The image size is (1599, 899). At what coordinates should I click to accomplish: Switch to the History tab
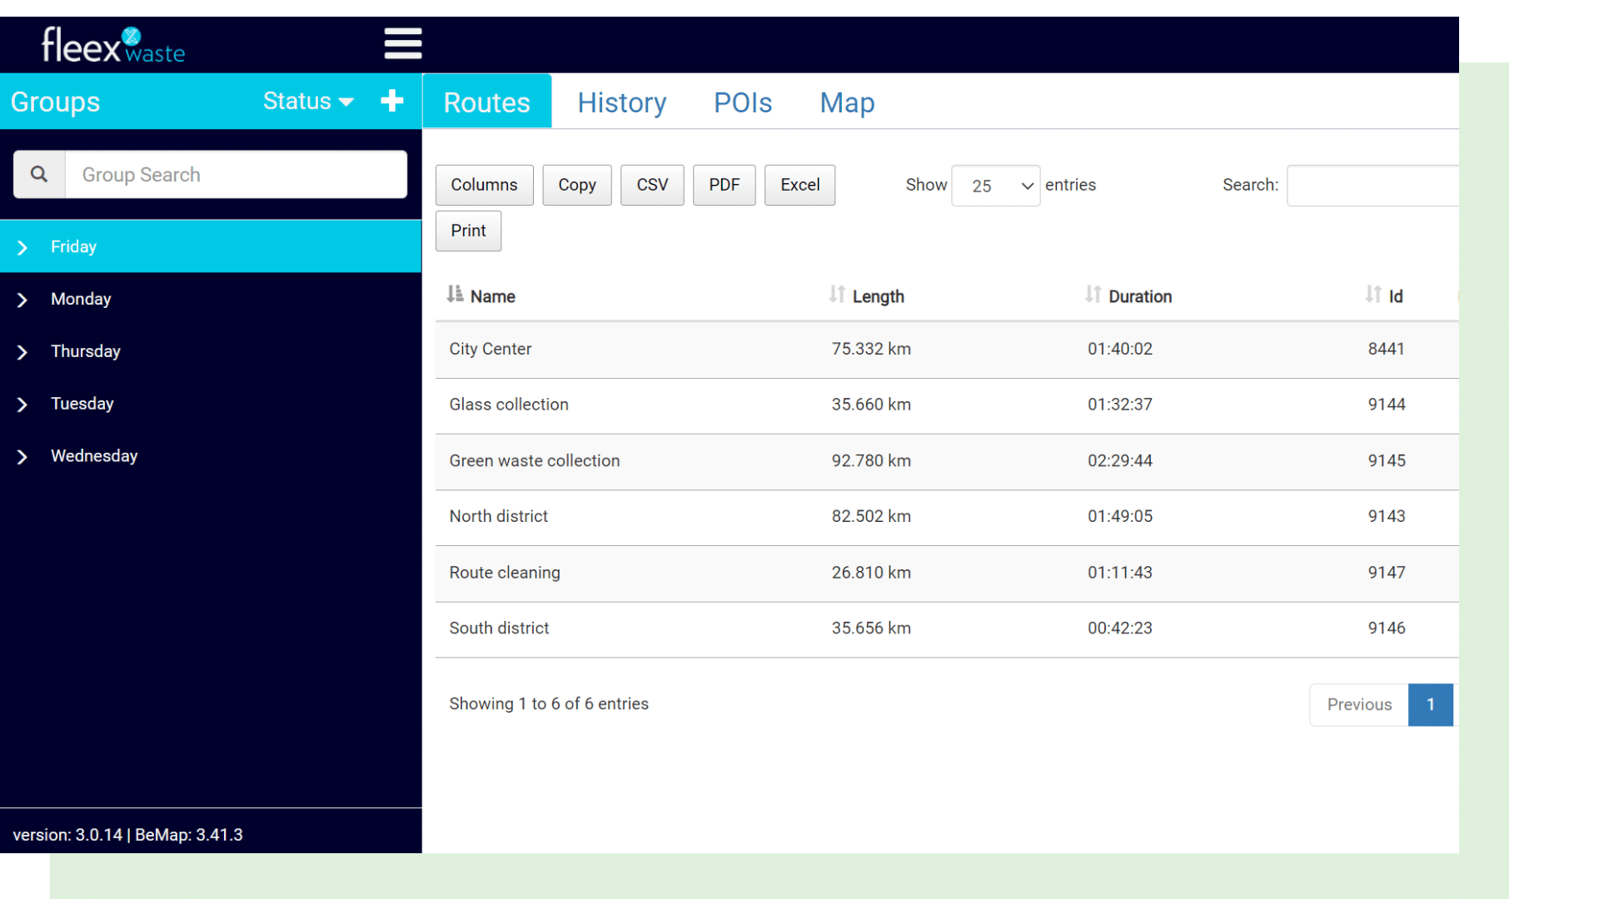click(x=621, y=102)
